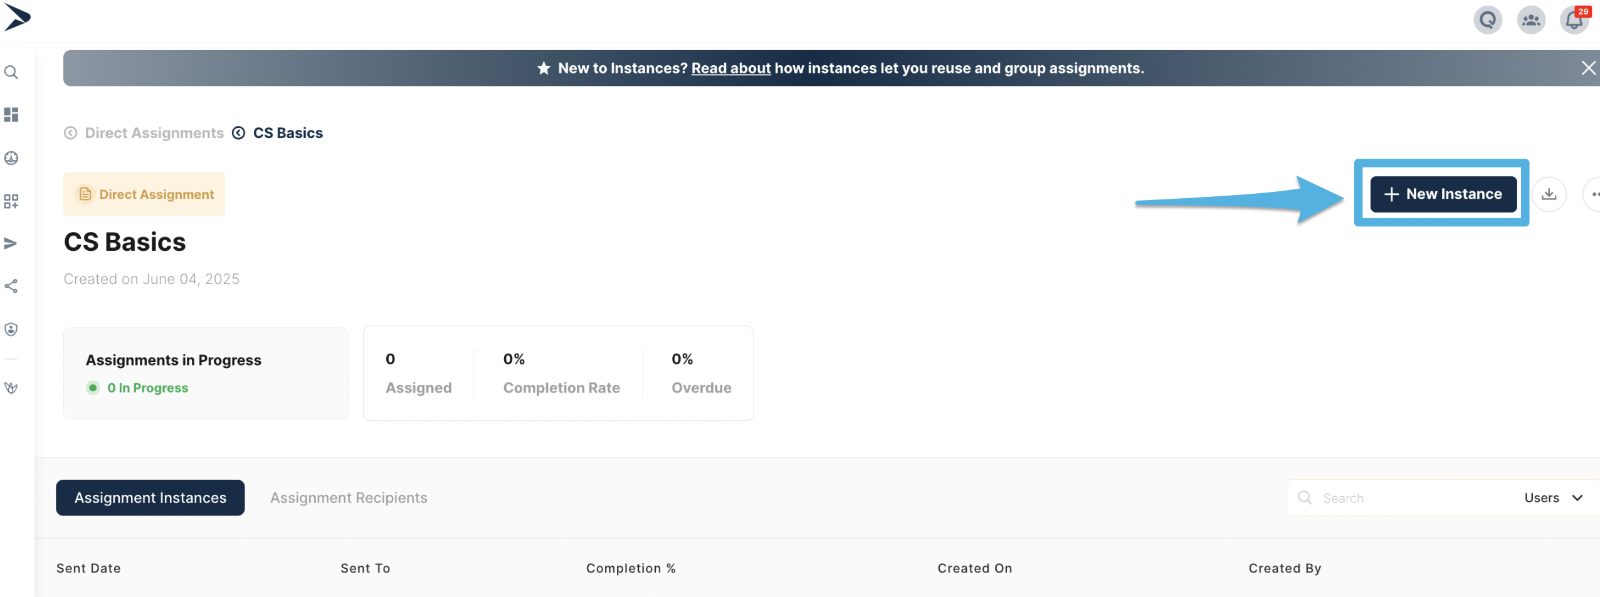Click the widgets plus sidebar icon

(x=11, y=201)
